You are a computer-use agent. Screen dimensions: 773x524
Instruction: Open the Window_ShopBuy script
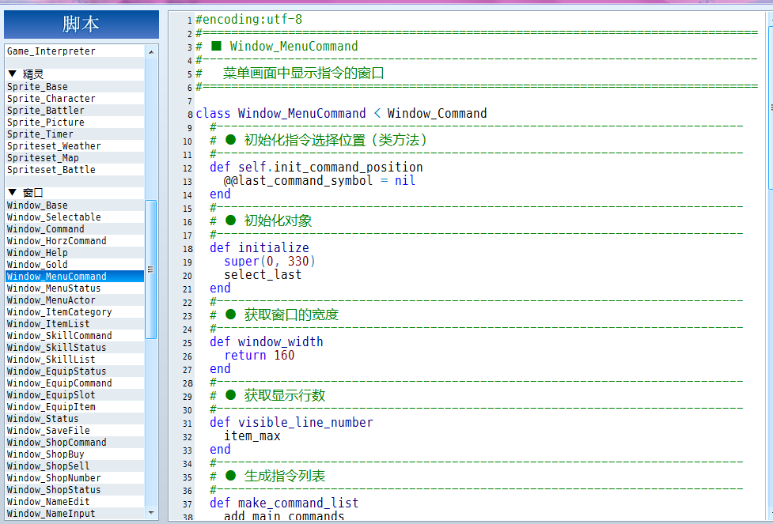tap(75, 454)
